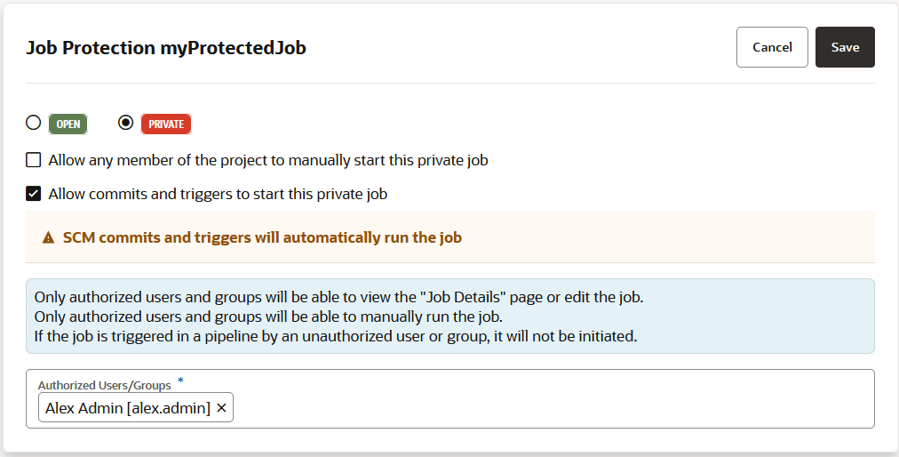
Task: Remove Alex Admin using the X icon
Action: coord(221,407)
